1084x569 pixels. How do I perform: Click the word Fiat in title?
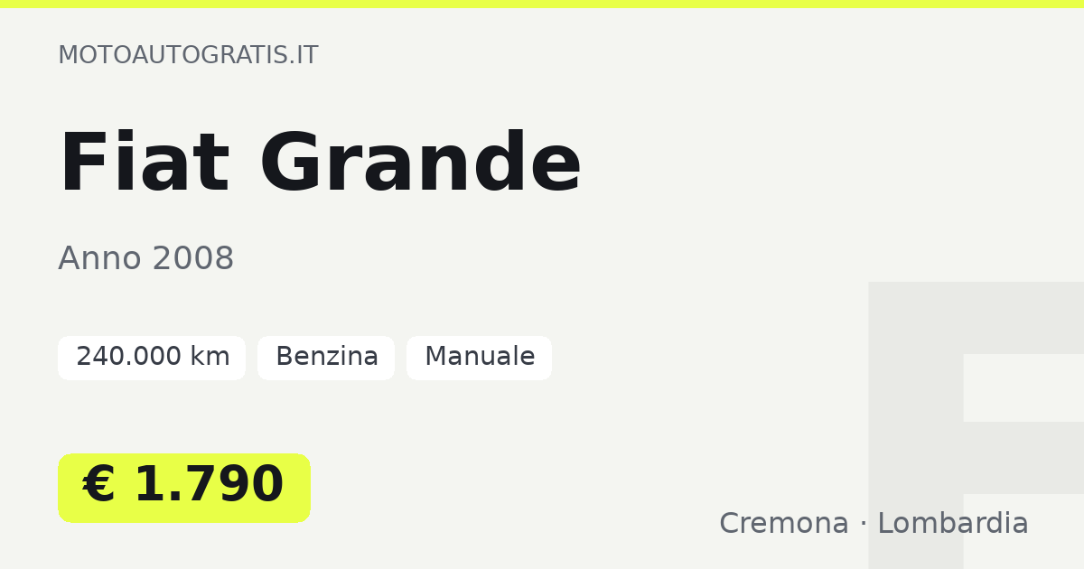145,163
